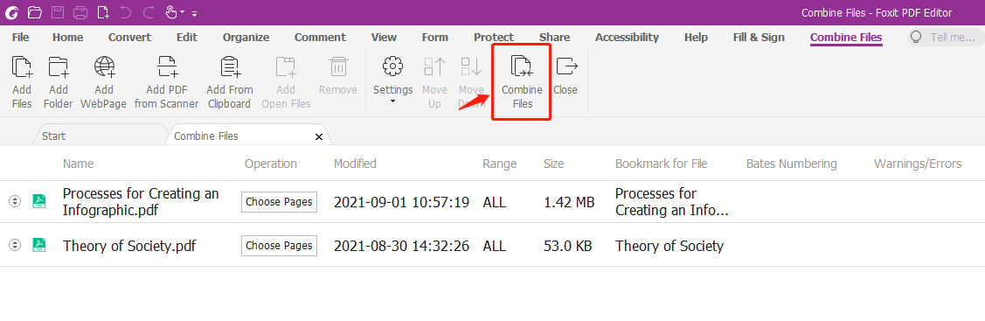Image resolution: width=985 pixels, height=321 pixels.
Task: Click Add WebPage globe icon
Action: click(104, 66)
